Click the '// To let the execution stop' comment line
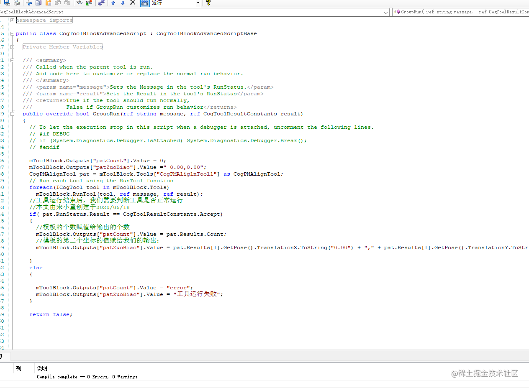This screenshot has height=388, width=529. tap(201, 127)
